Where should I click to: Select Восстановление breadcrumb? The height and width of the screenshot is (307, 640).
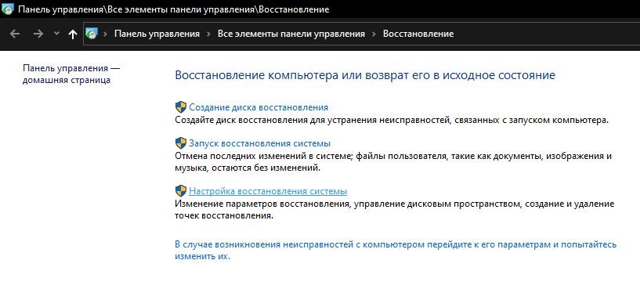click(x=418, y=34)
